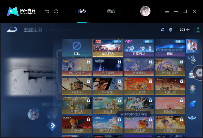Click the ticket currency icon

tap(171, 30)
